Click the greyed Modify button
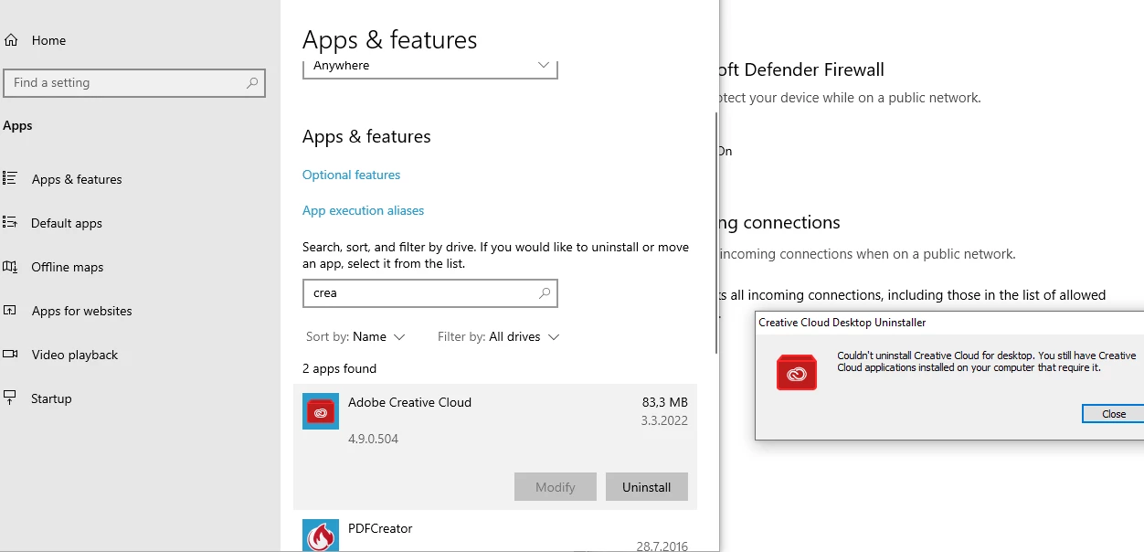The height and width of the screenshot is (552, 1144). pos(556,487)
